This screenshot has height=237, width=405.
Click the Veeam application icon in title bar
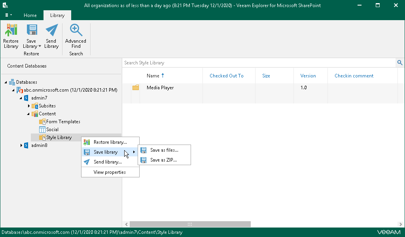[5, 5]
